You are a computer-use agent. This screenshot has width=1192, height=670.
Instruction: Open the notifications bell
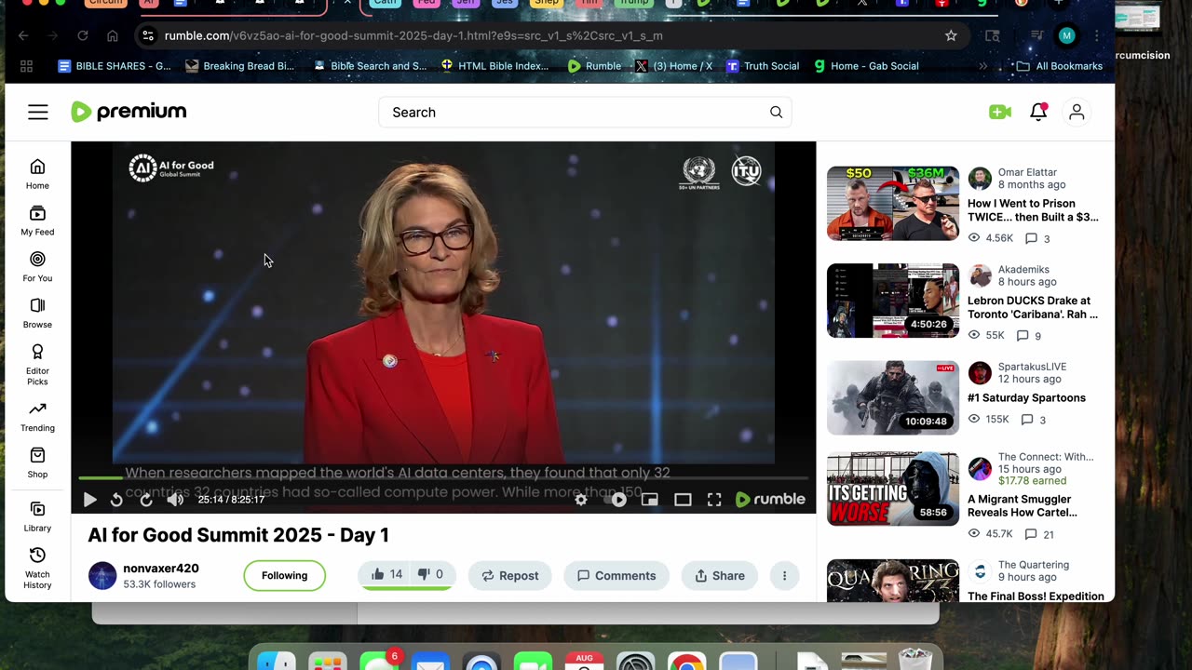point(1038,112)
